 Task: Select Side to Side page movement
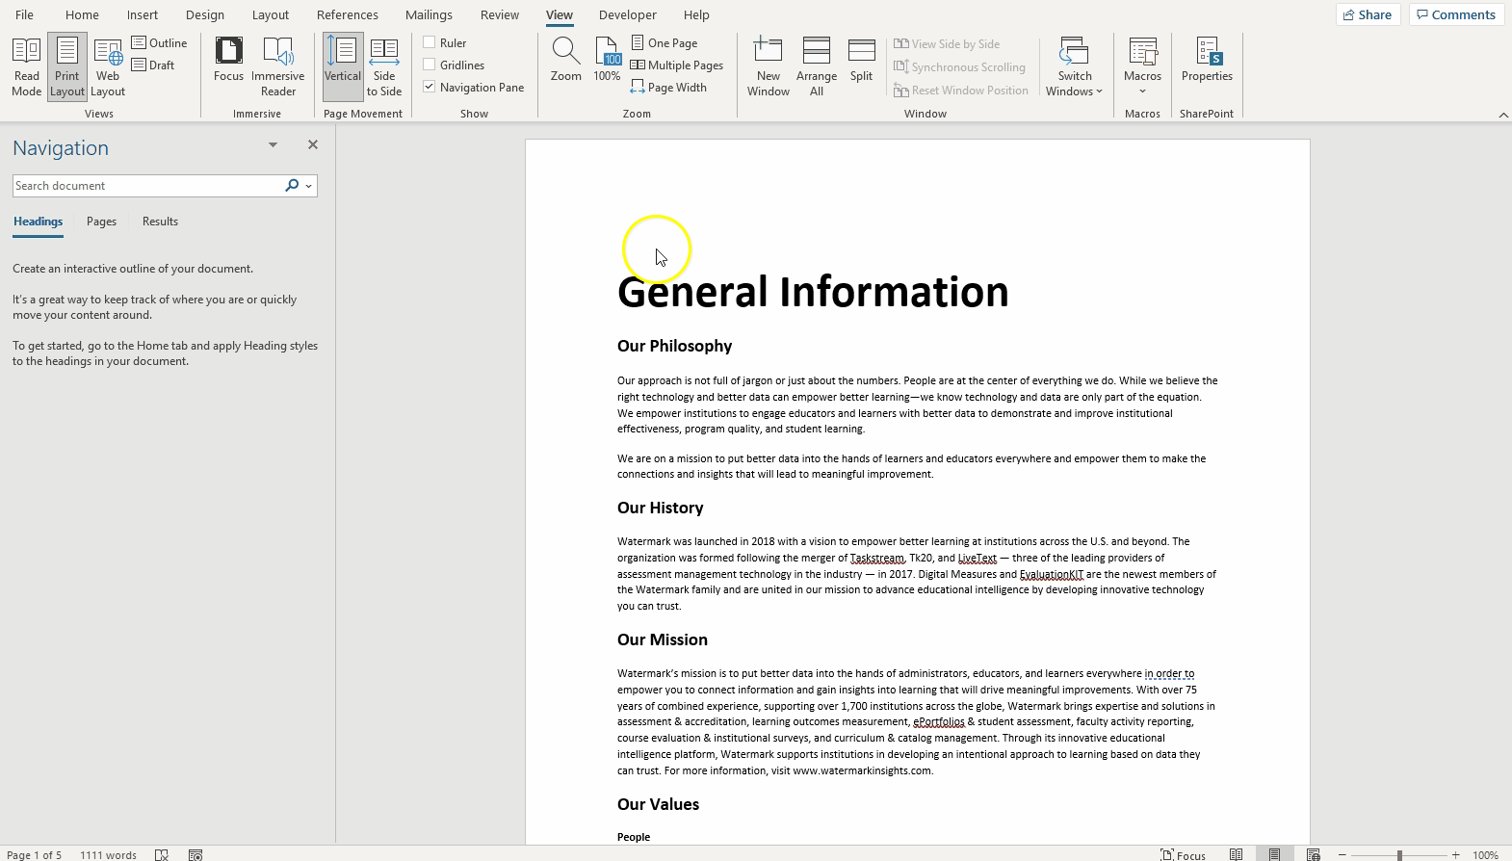[384, 66]
